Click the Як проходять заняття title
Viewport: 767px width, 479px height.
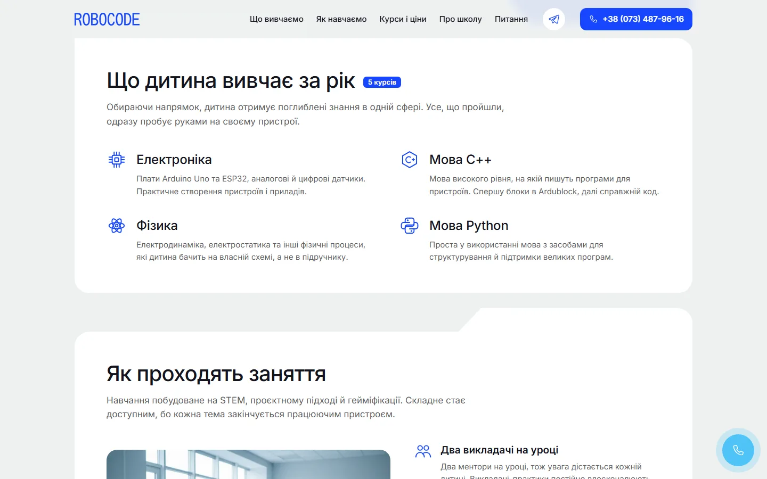pyautogui.click(x=216, y=374)
